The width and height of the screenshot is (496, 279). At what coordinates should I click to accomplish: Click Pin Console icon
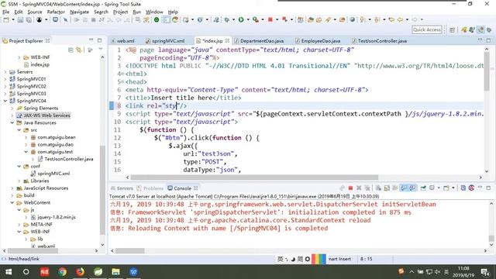[x=423, y=188]
